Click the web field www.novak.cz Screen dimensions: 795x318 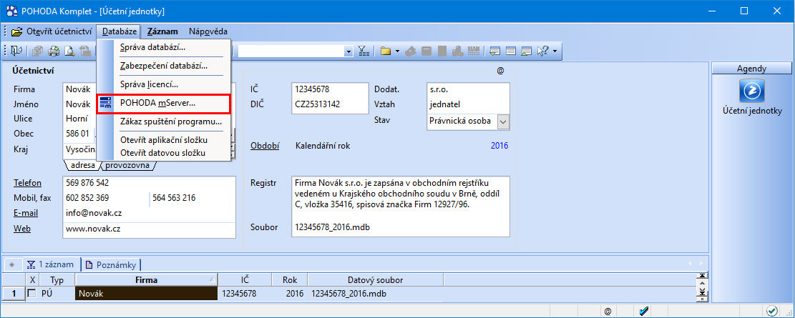coord(150,229)
